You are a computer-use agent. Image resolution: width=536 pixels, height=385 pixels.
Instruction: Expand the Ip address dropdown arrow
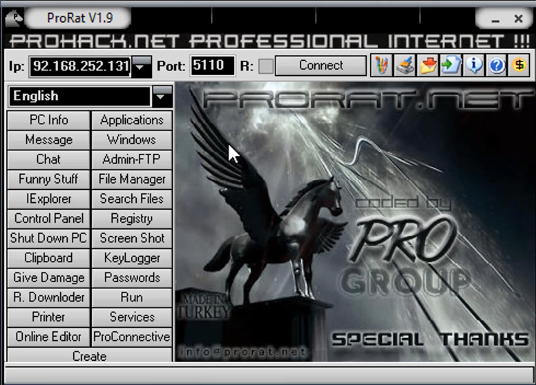(141, 66)
